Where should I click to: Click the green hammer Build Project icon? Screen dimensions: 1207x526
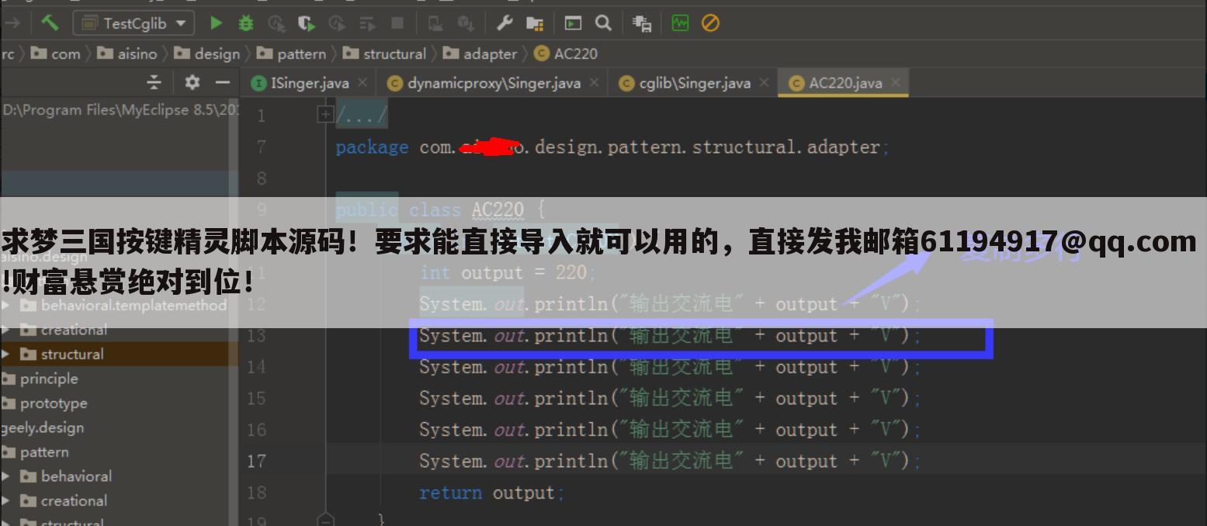[x=50, y=23]
